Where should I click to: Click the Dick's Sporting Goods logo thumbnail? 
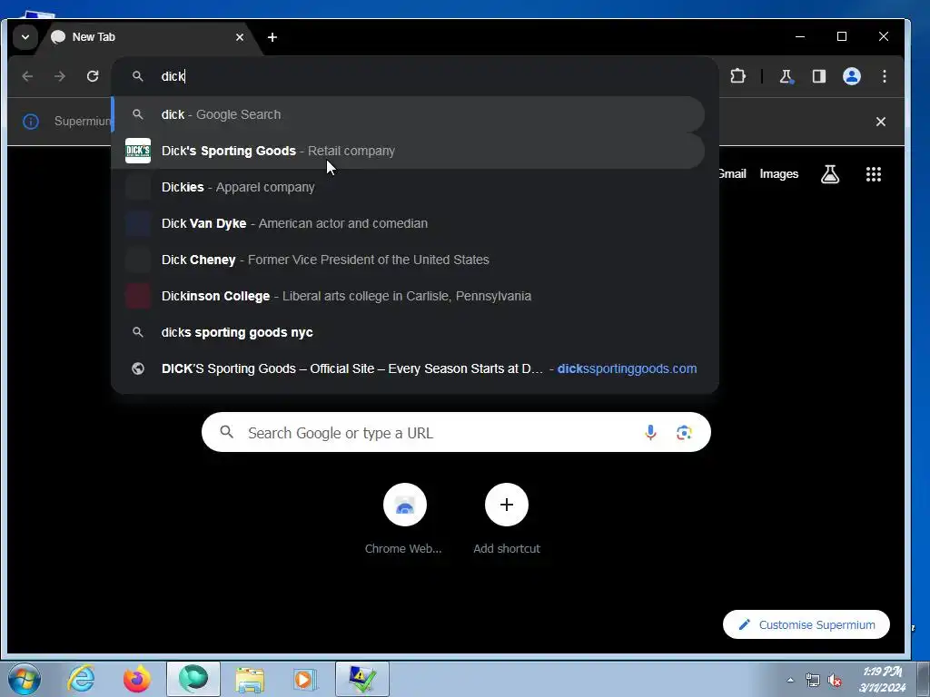[x=138, y=151]
